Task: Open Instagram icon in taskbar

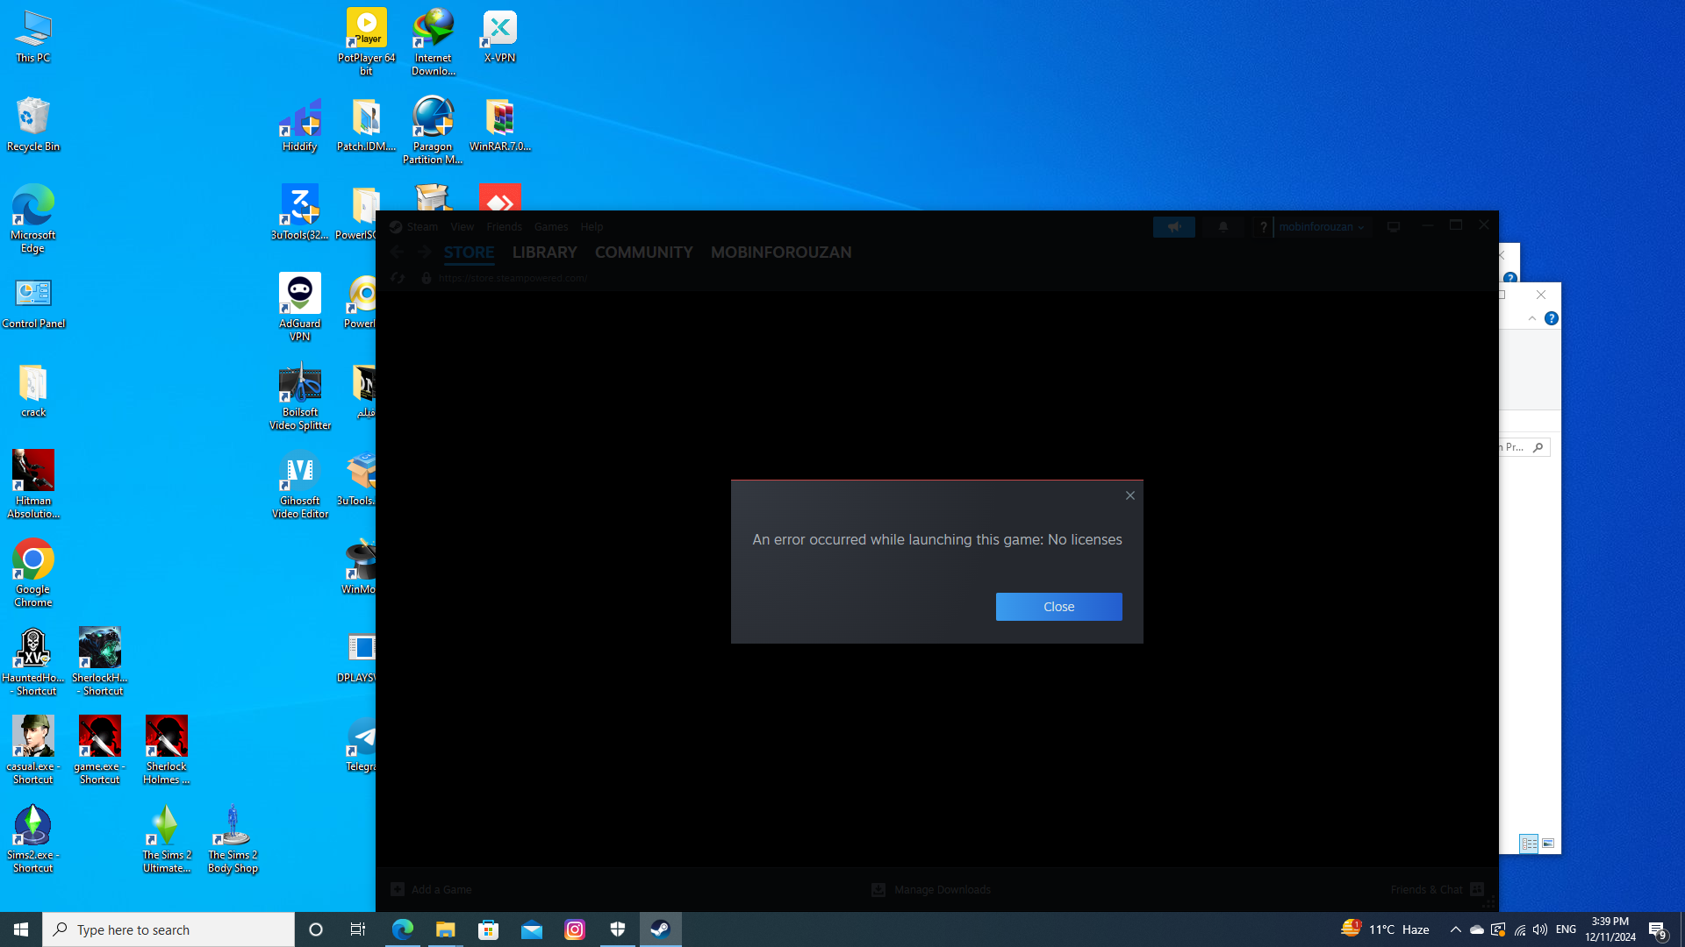Action: 575,929
